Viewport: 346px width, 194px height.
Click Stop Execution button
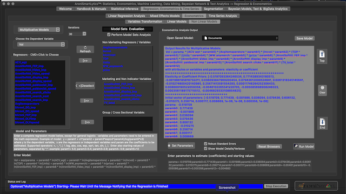tap(276, 186)
